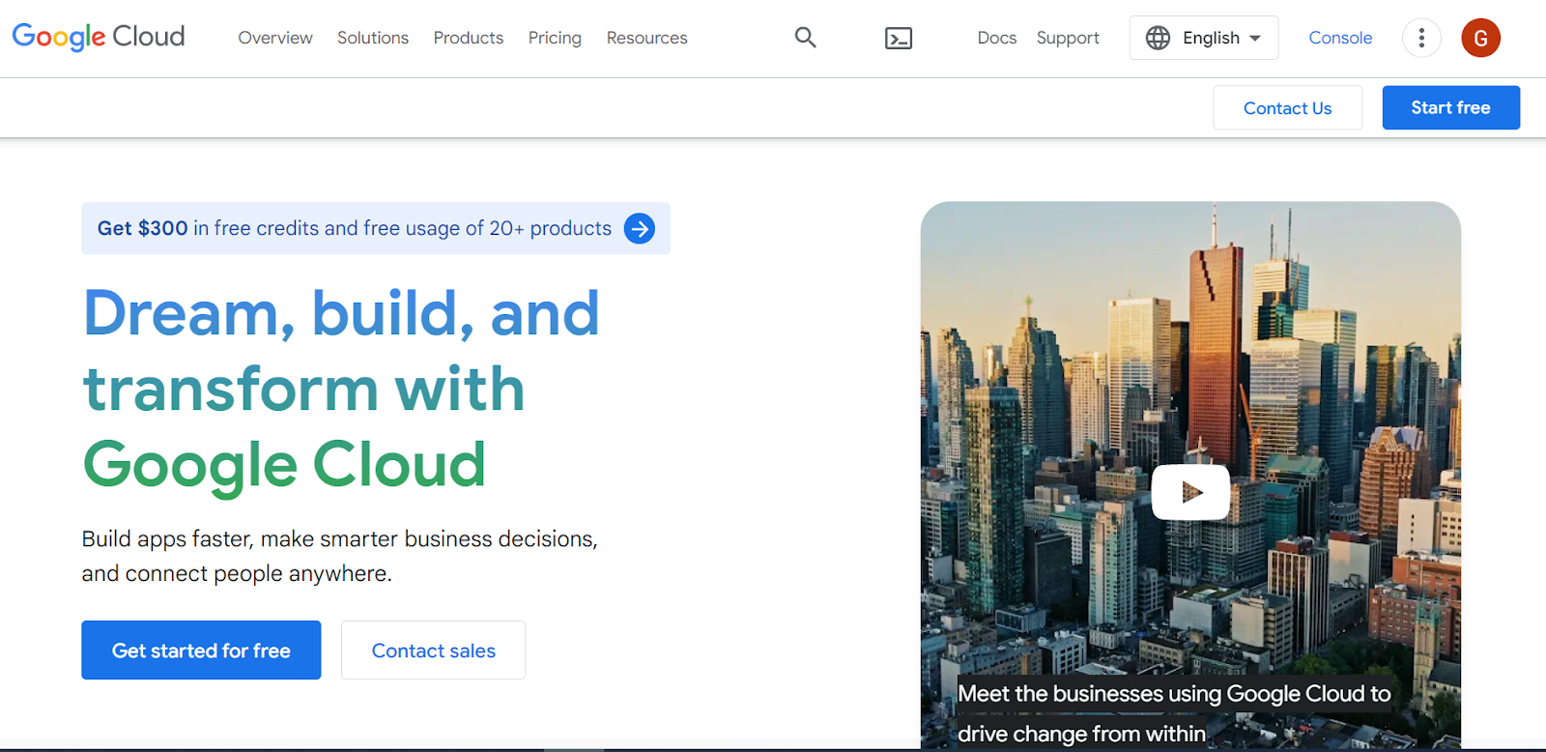Activate Cloud Shell terminal icon
The width and height of the screenshot is (1546, 752).
pos(898,38)
